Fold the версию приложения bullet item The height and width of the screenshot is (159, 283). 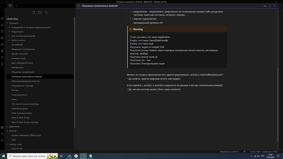[131, 19]
